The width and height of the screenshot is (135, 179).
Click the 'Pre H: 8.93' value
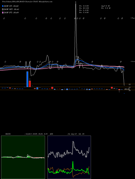tap(84, 8)
